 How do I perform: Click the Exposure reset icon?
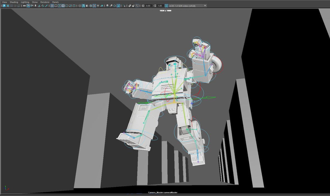pos(143,5)
